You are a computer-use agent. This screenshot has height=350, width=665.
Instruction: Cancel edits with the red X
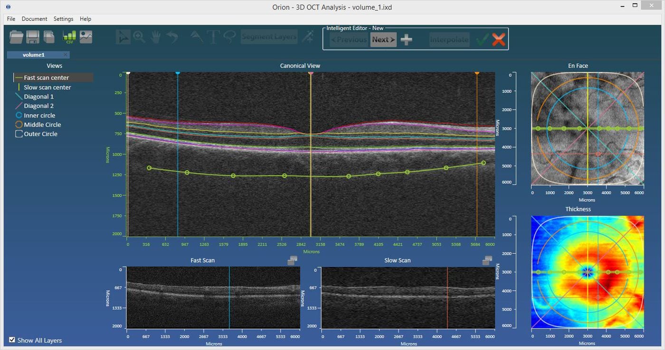[498, 40]
